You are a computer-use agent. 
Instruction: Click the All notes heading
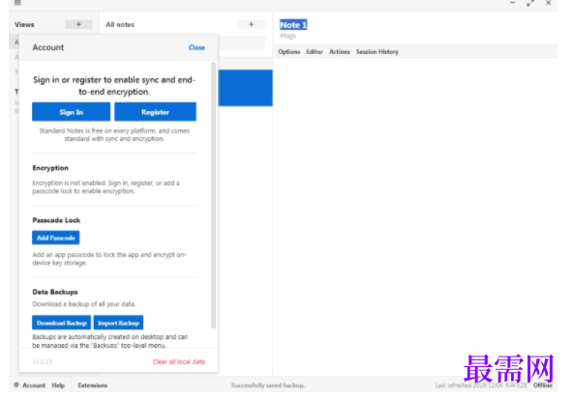click(120, 24)
